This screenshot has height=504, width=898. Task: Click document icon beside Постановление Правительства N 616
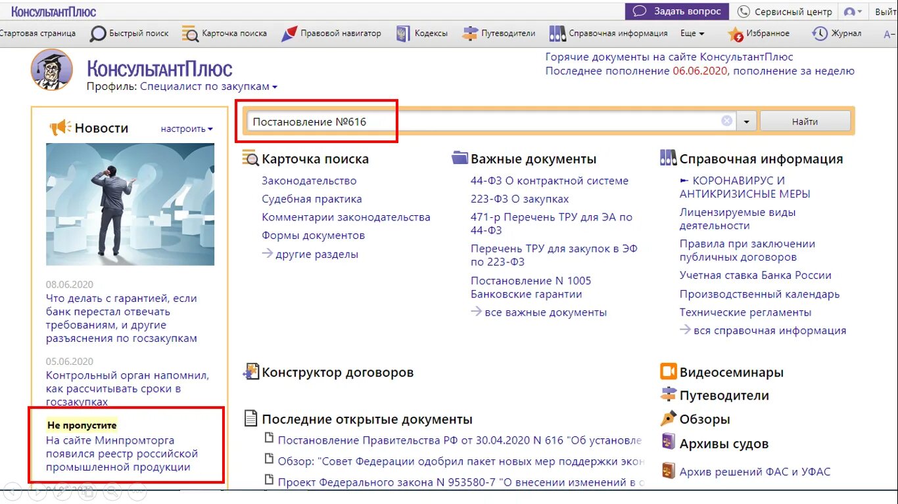coord(269,438)
